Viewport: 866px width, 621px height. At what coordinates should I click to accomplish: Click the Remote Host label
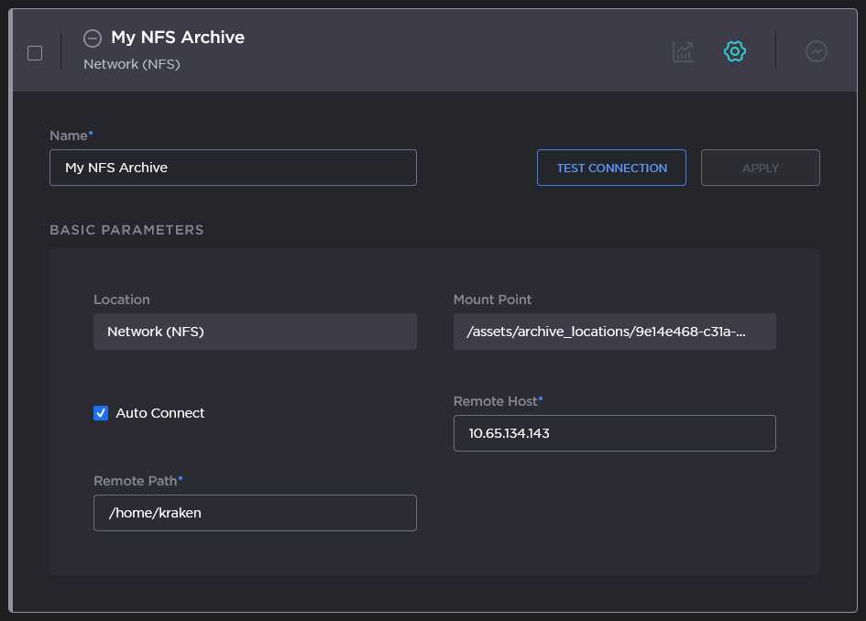tap(496, 401)
